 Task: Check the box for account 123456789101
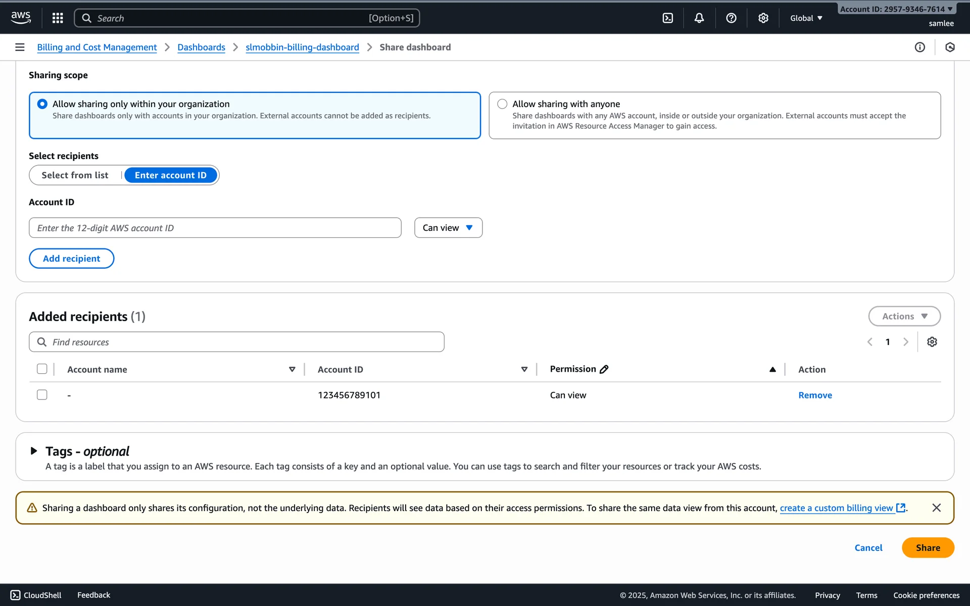(42, 395)
